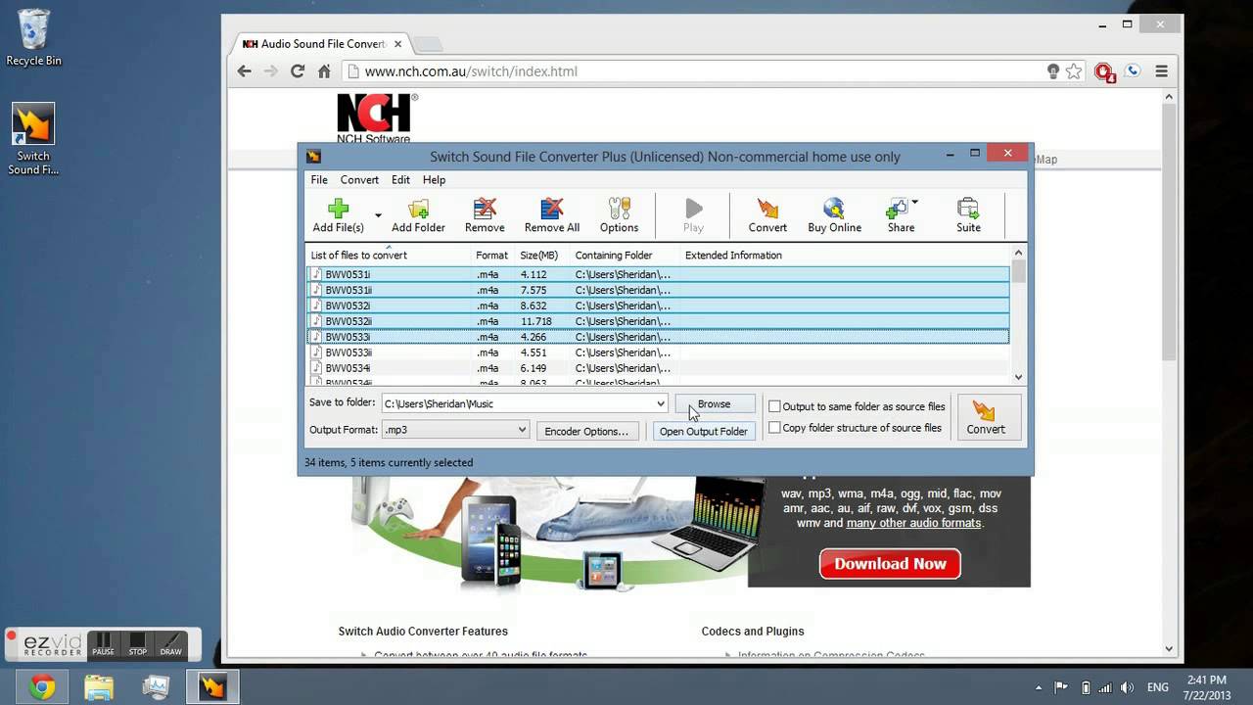Sort by List of files to convert column
The width and height of the screenshot is (1253, 705).
[x=389, y=255]
